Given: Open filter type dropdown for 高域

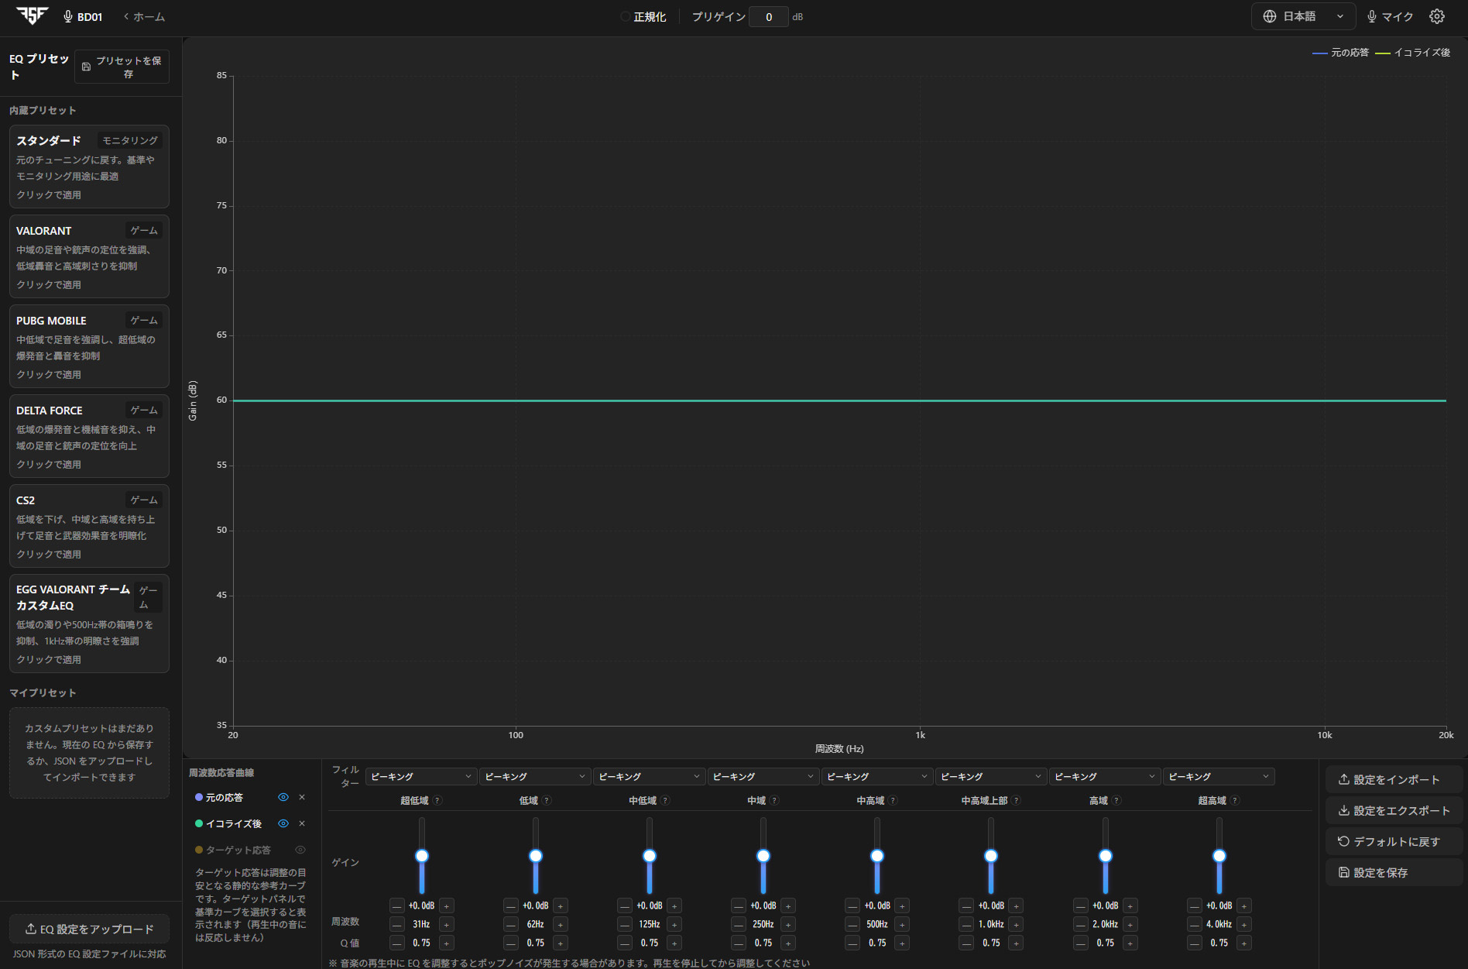Looking at the screenshot, I should click(1104, 776).
